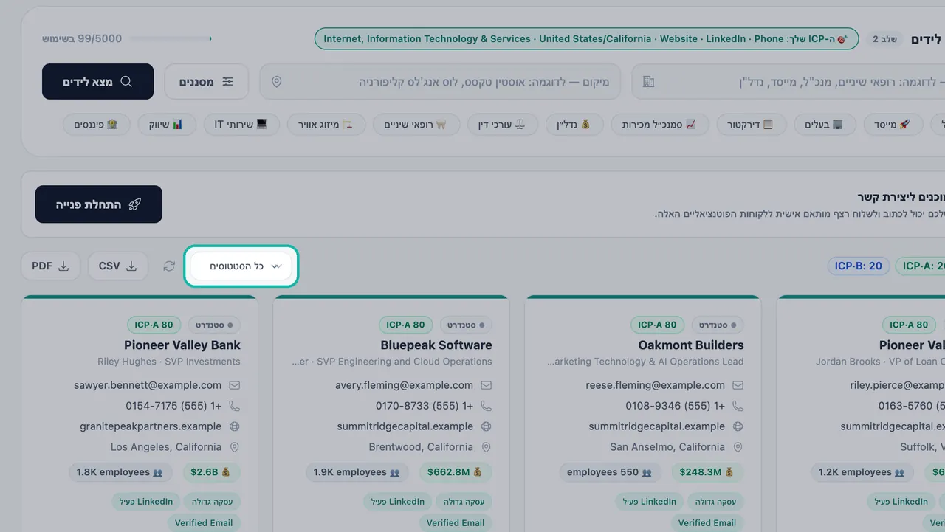Click the phone icon on the Pioneer Valley Bank card
The image size is (945, 532).
[x=235, y=406]
